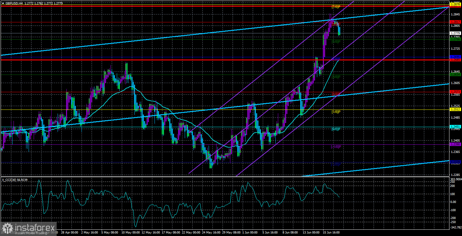Click the red 1.2817 price label
This screenshot has width=462, height=236.
(455, 22)
